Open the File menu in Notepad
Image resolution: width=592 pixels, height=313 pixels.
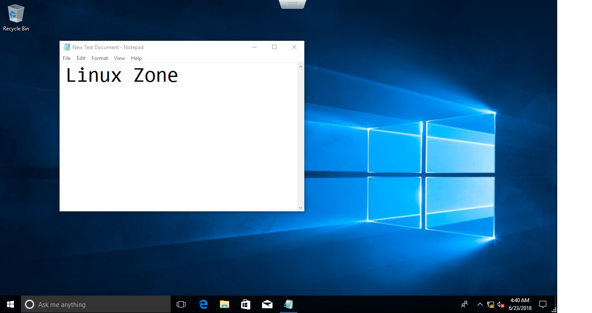pyautogui.click(x=67, y=58)
